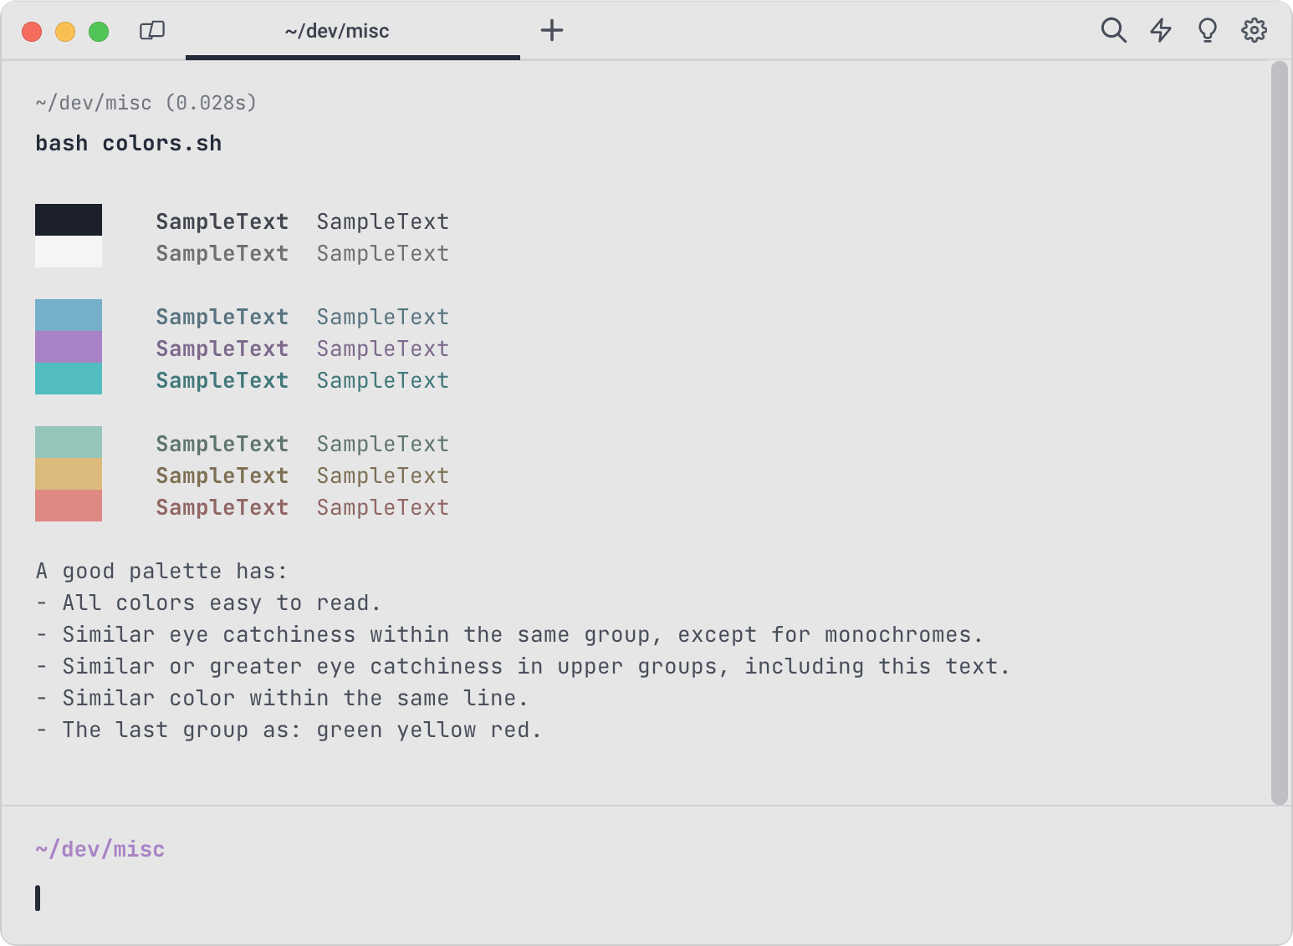
Task: Click the yellow minimize window button
Action: 65,32
